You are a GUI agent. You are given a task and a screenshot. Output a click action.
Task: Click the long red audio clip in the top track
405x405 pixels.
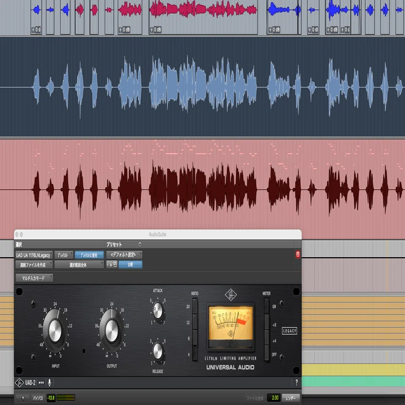(x=203, y=17)
